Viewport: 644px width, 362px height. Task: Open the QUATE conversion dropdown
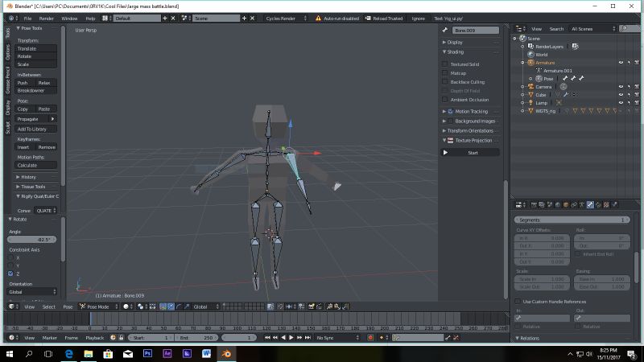(45, 211)
